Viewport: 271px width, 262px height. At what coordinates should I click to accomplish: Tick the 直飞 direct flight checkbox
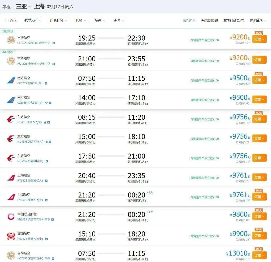(x=7, y=20)
